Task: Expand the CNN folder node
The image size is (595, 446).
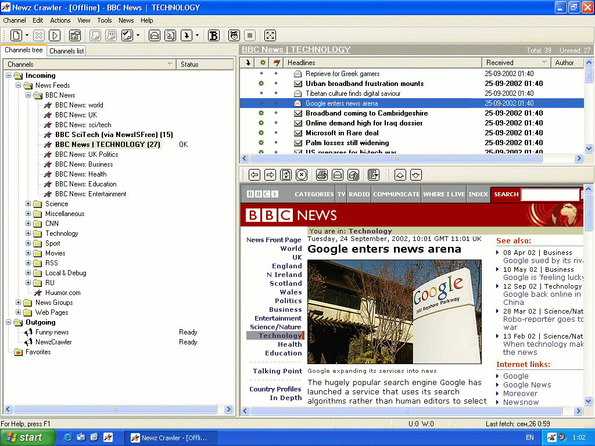Action: click(28, 224)
